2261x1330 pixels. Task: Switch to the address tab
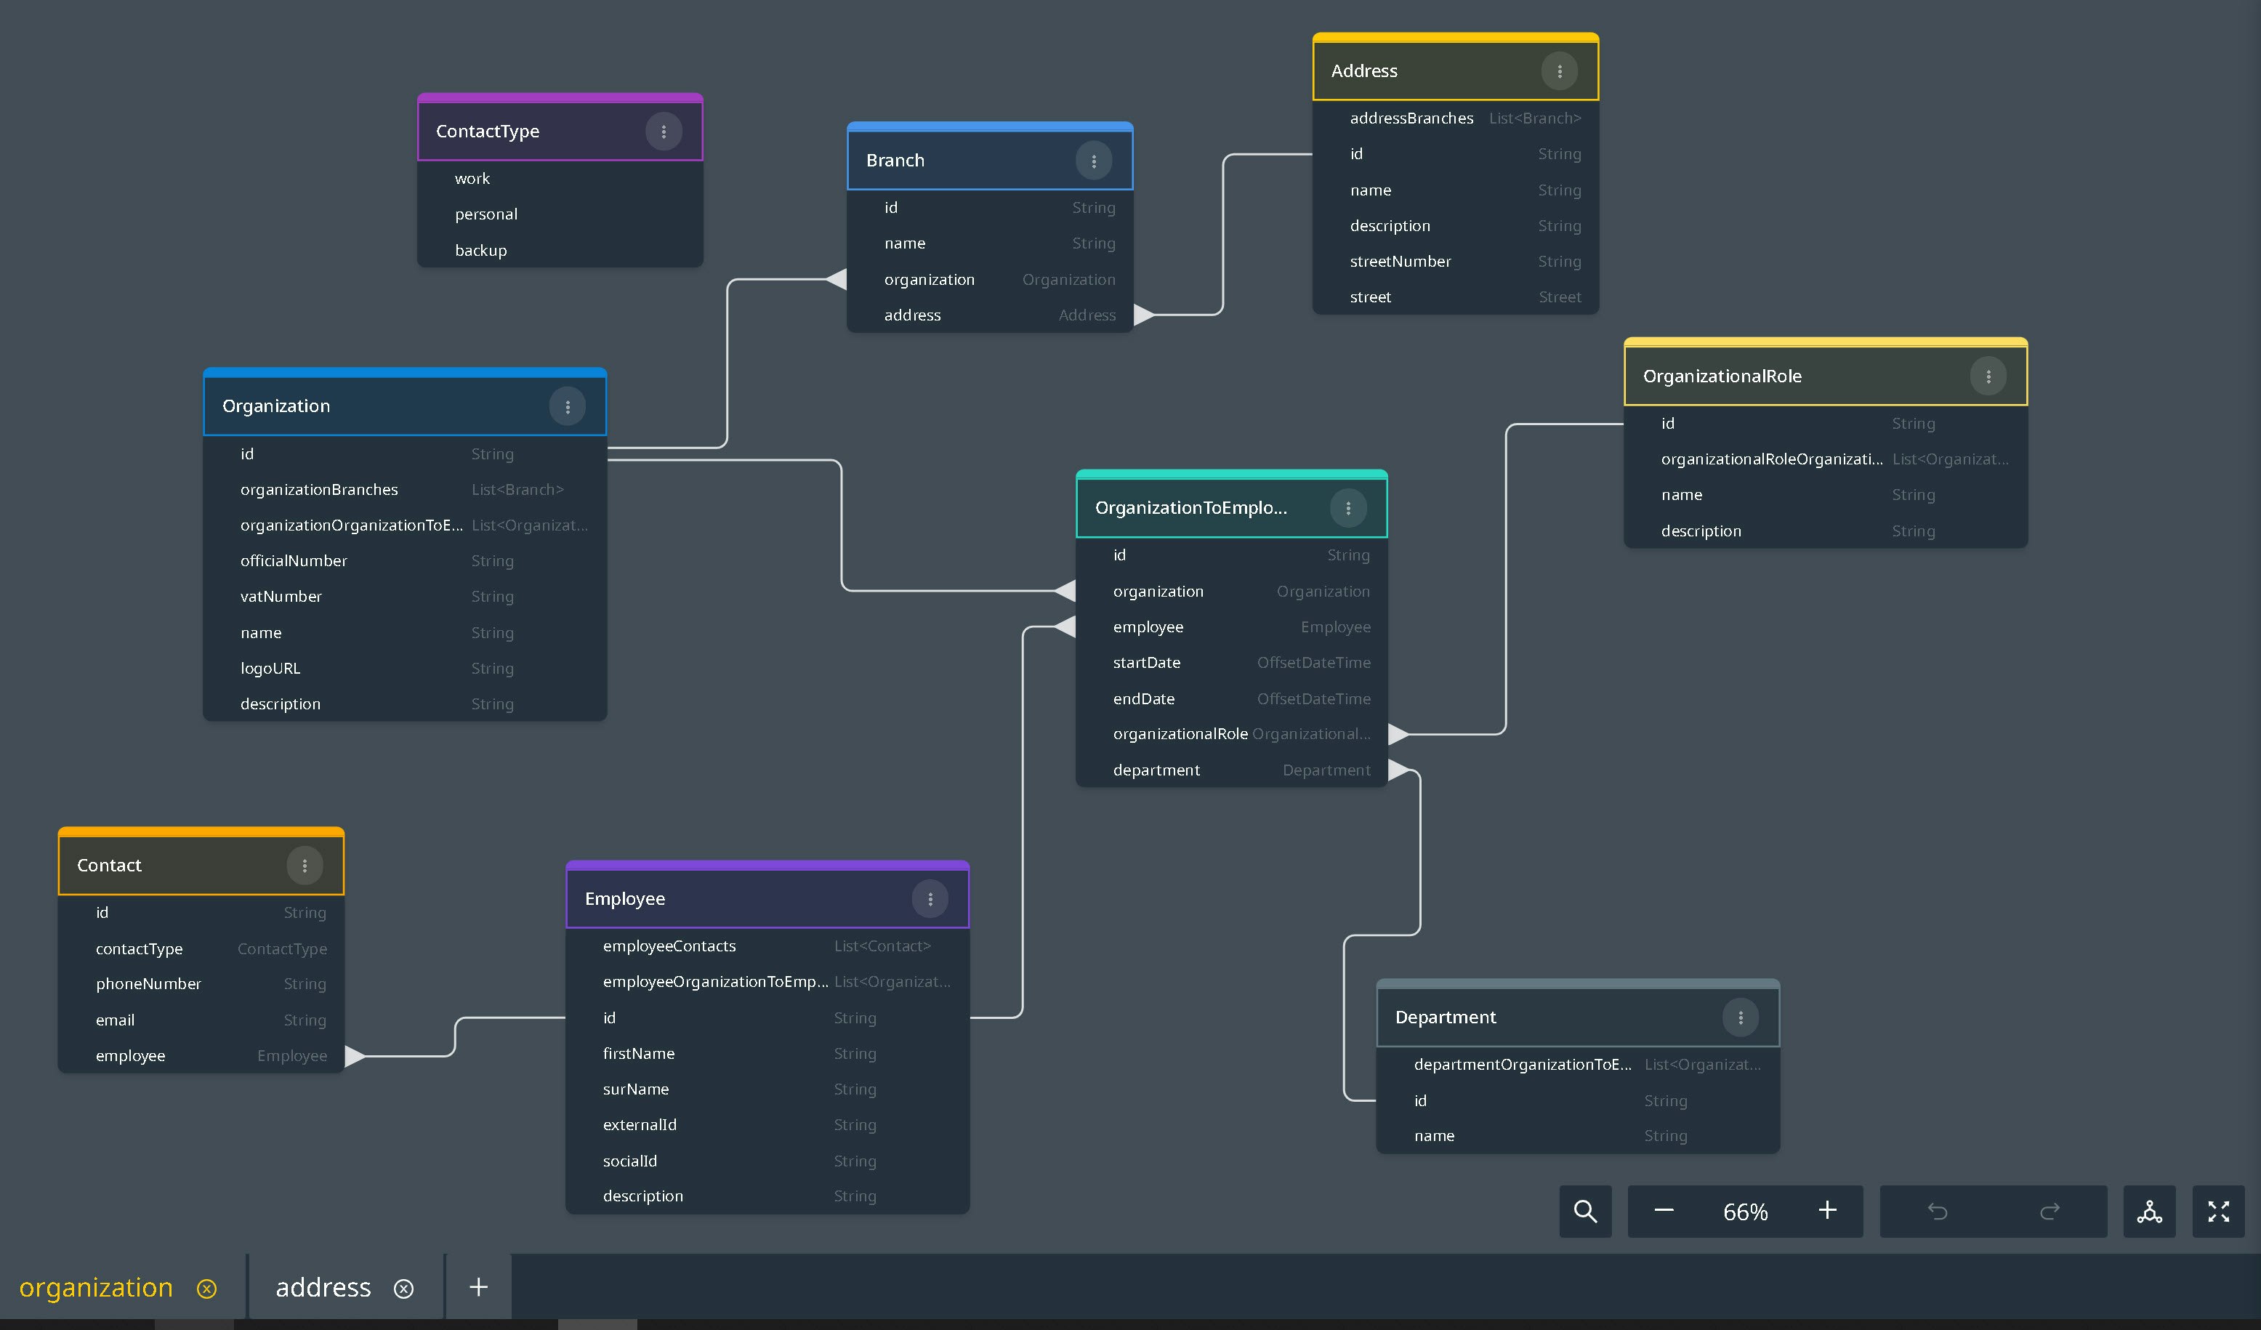323,1288
